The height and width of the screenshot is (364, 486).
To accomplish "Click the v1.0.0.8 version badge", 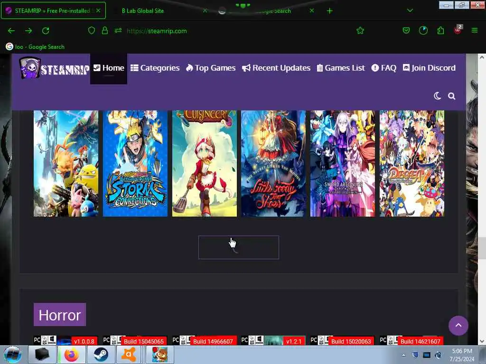I will (84, 341).
